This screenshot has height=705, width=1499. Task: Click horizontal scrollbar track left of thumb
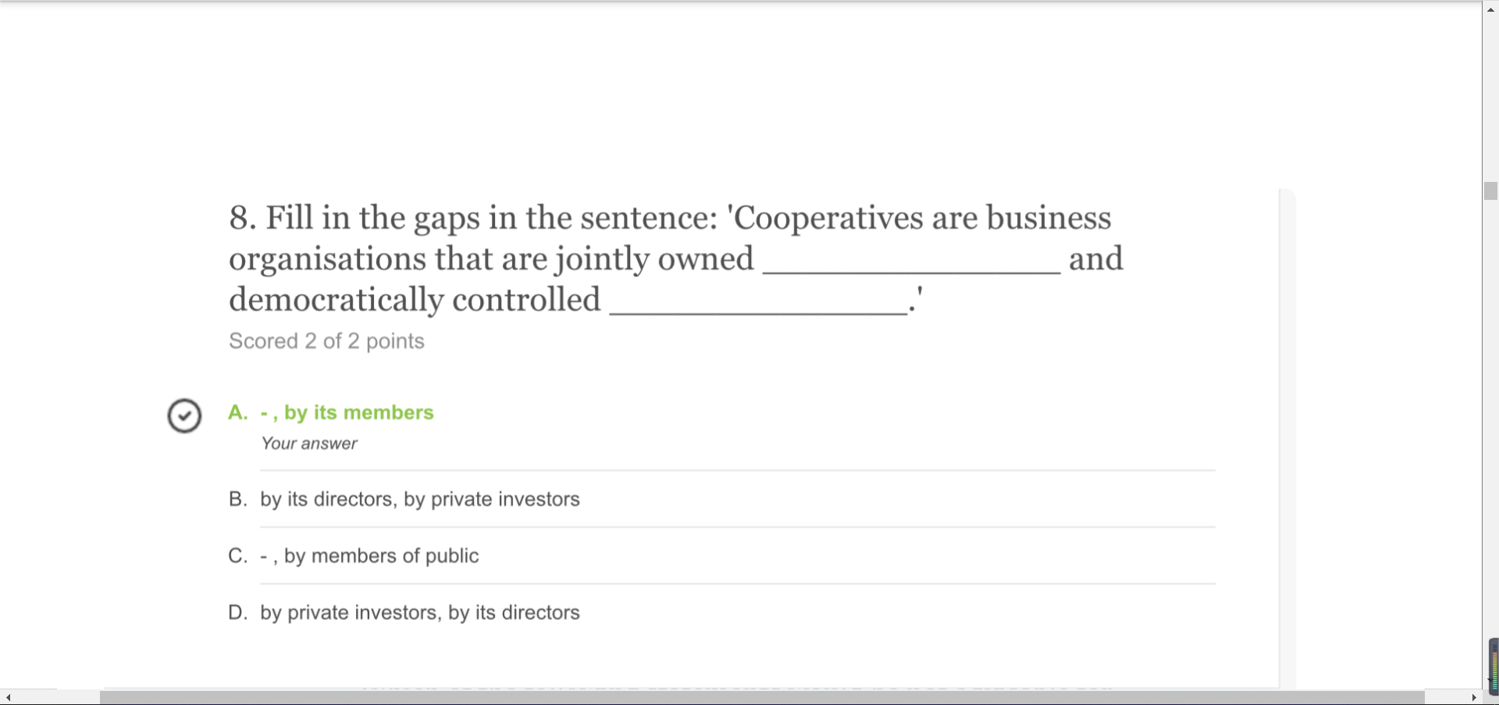(x=55, y=697)
